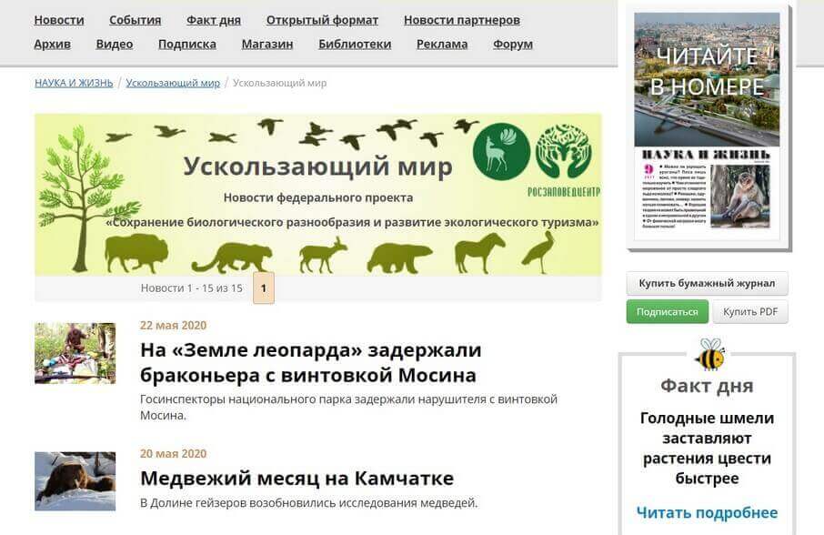Select page 1 in pagination
This screenshot has width=824, height=535.
(264, 288)
